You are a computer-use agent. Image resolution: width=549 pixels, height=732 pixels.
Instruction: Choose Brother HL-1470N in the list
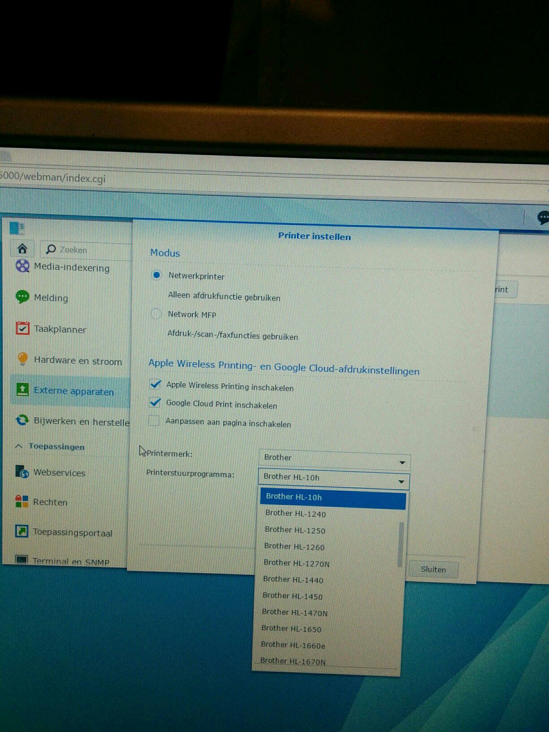[295, 612]
